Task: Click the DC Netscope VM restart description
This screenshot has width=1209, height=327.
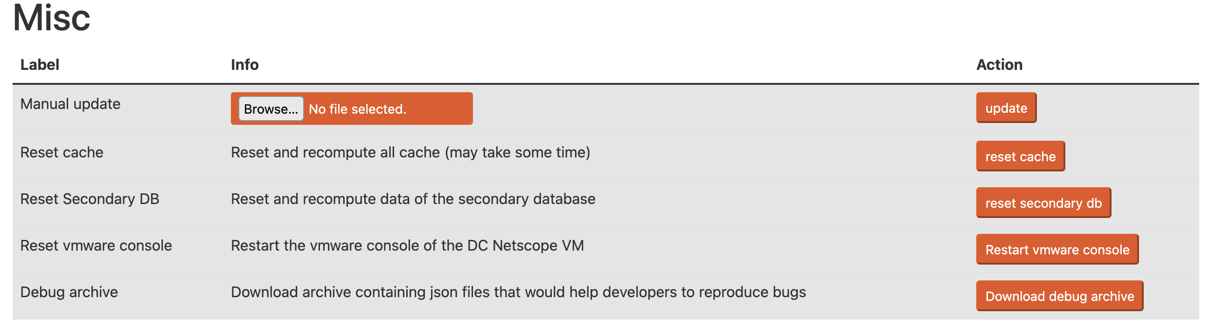Action: (x=407, y=245)
